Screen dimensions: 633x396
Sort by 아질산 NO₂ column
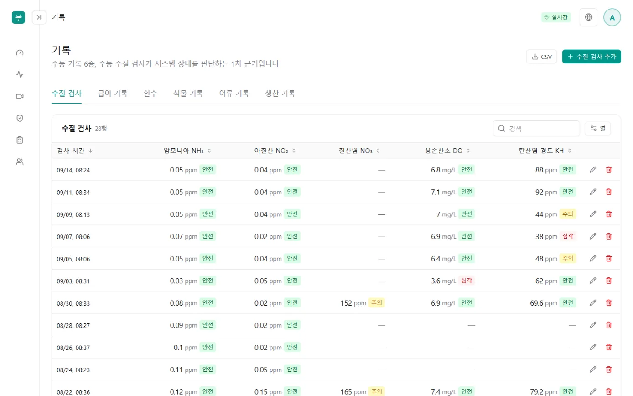pos(275,151)
